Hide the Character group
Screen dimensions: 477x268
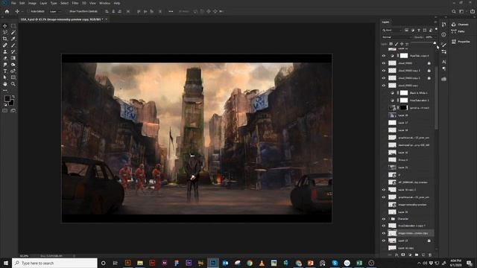[384, 219]
